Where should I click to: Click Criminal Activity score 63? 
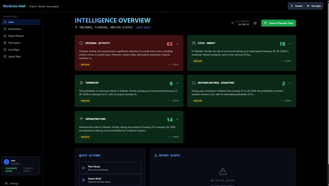(x=170, y=44)
